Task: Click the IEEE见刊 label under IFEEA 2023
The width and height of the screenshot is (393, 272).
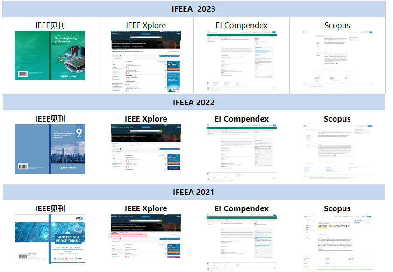Action: (x=50, y=25)
